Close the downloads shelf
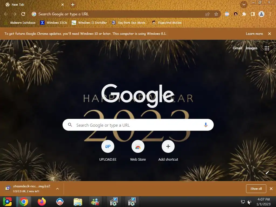The height and width of the screenshot is (207, 276). click(271, 189)
